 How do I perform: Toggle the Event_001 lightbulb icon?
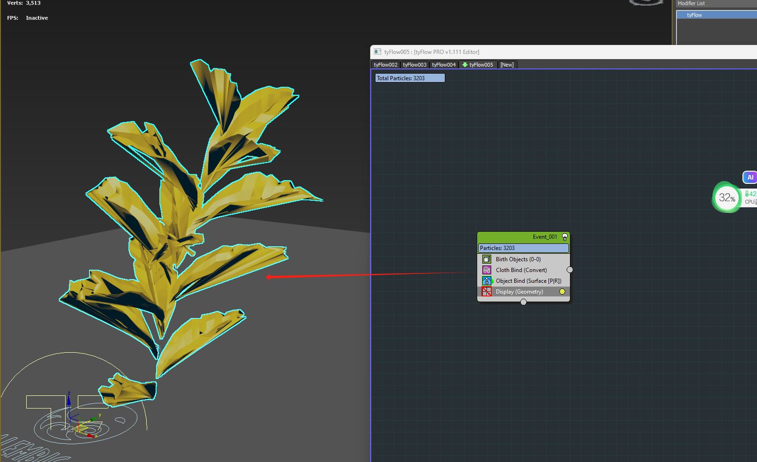coord(565,237)
